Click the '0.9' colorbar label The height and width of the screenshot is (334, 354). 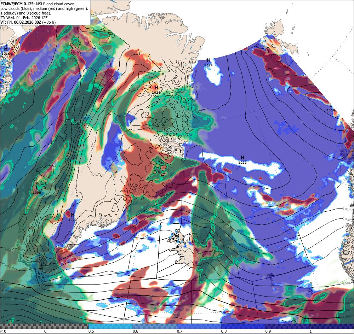pos(268,331)
